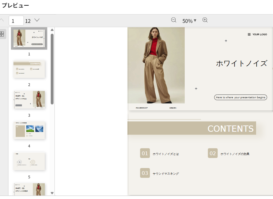The width and height of the screenshot is (273, 199).
Task: Click the model photo on slide 1
Action: point(156,65)
